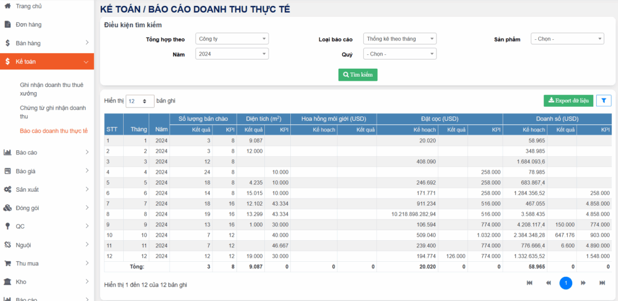Click the shopping cart icon for Thu mua

[7, 264]
